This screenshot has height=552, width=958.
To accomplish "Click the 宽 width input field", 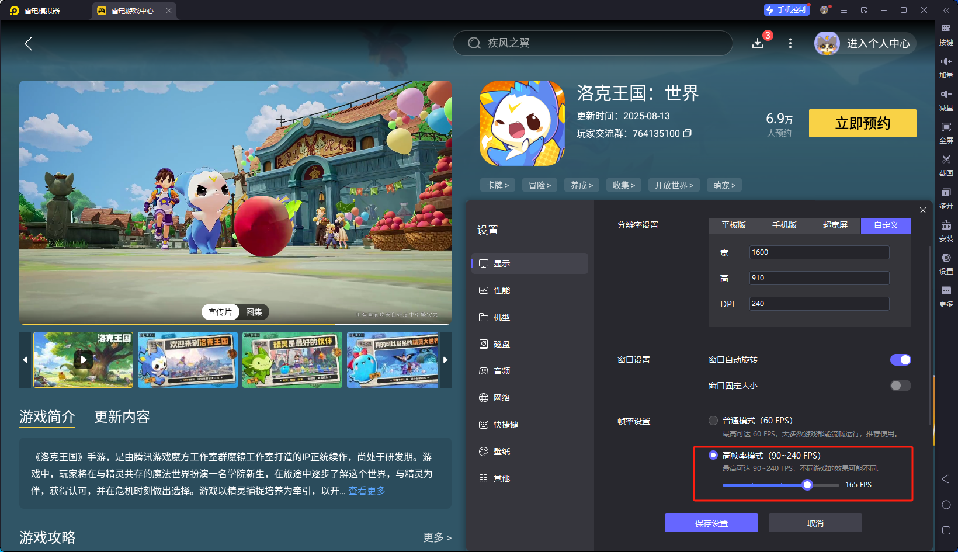I will pos(819,252).
